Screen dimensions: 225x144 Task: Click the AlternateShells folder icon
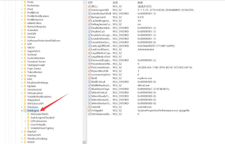pos(28,114)
